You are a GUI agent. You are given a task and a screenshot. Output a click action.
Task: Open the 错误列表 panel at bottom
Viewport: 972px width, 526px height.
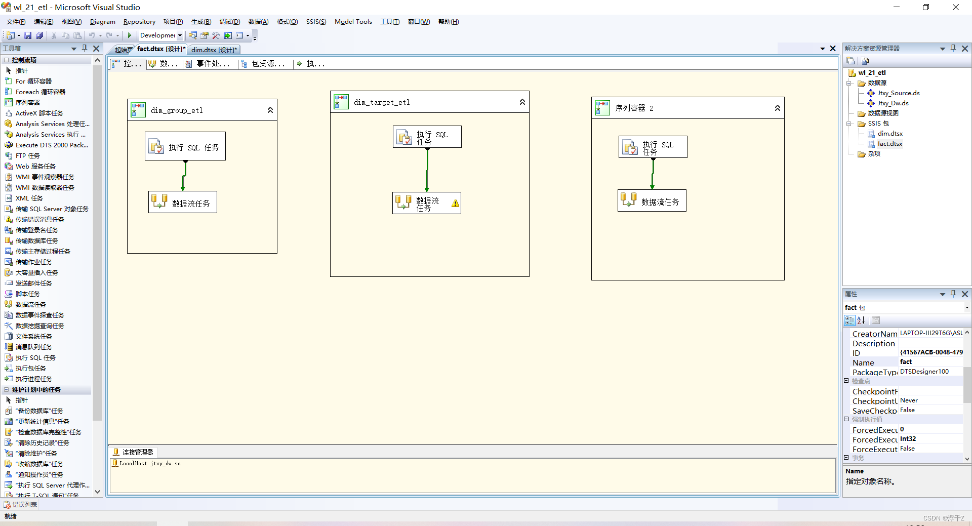(x=20, y=505)
